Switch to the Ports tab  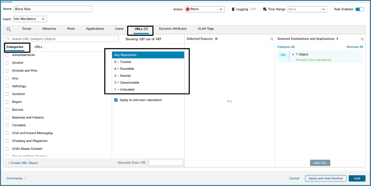click(x=71, y=29)
